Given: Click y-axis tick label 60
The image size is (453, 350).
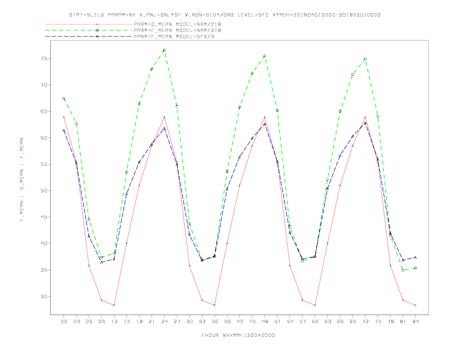Looking at the screenshot, I should [44, 138].
